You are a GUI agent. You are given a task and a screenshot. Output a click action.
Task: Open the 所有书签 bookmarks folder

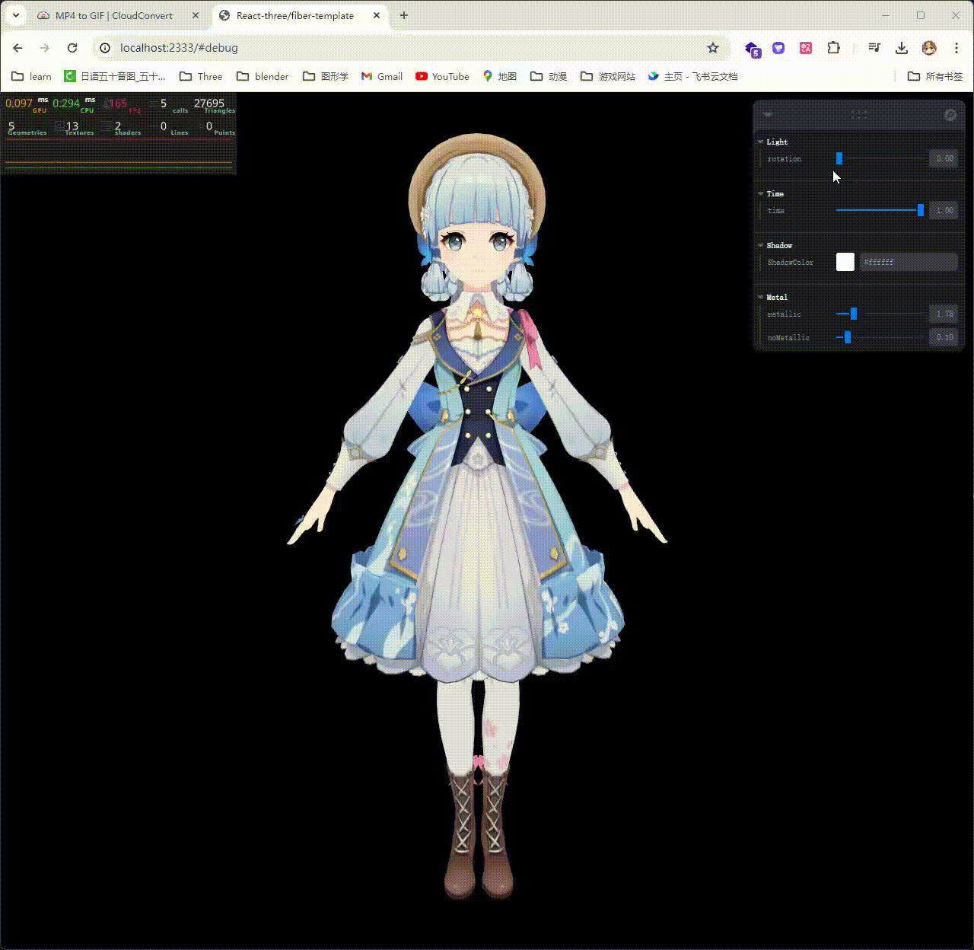pos(936,76)
